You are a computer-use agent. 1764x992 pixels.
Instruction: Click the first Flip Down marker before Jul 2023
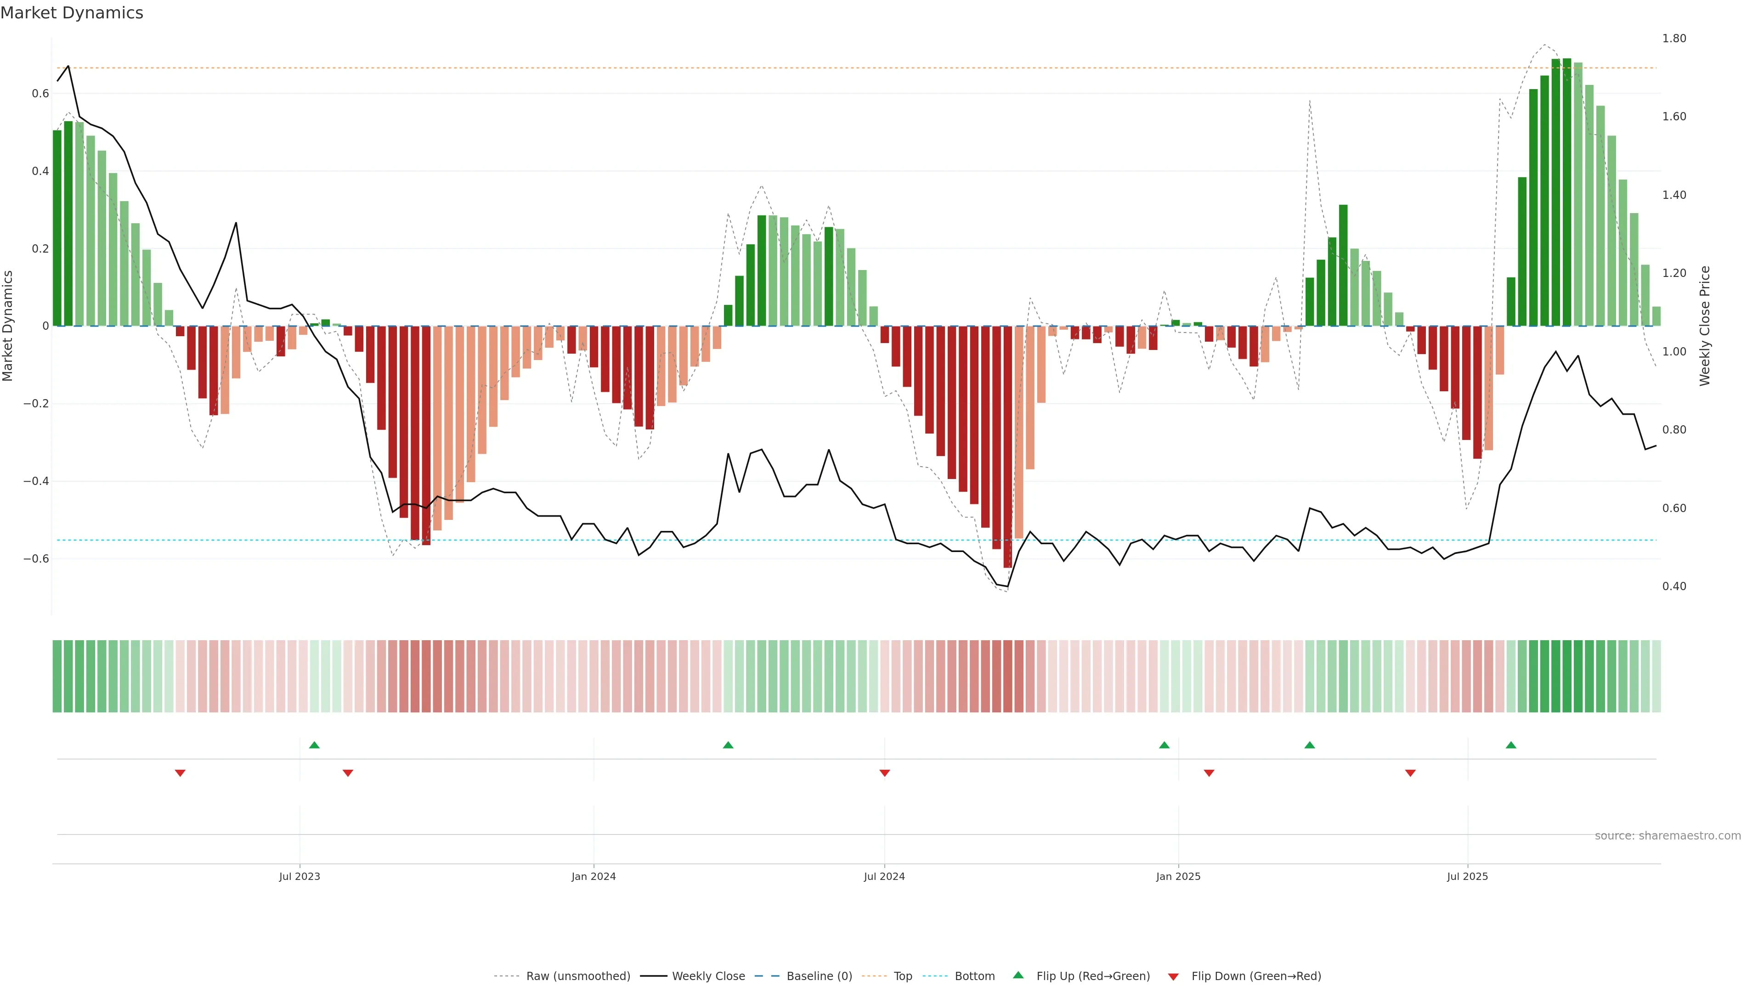click(180, 773)
